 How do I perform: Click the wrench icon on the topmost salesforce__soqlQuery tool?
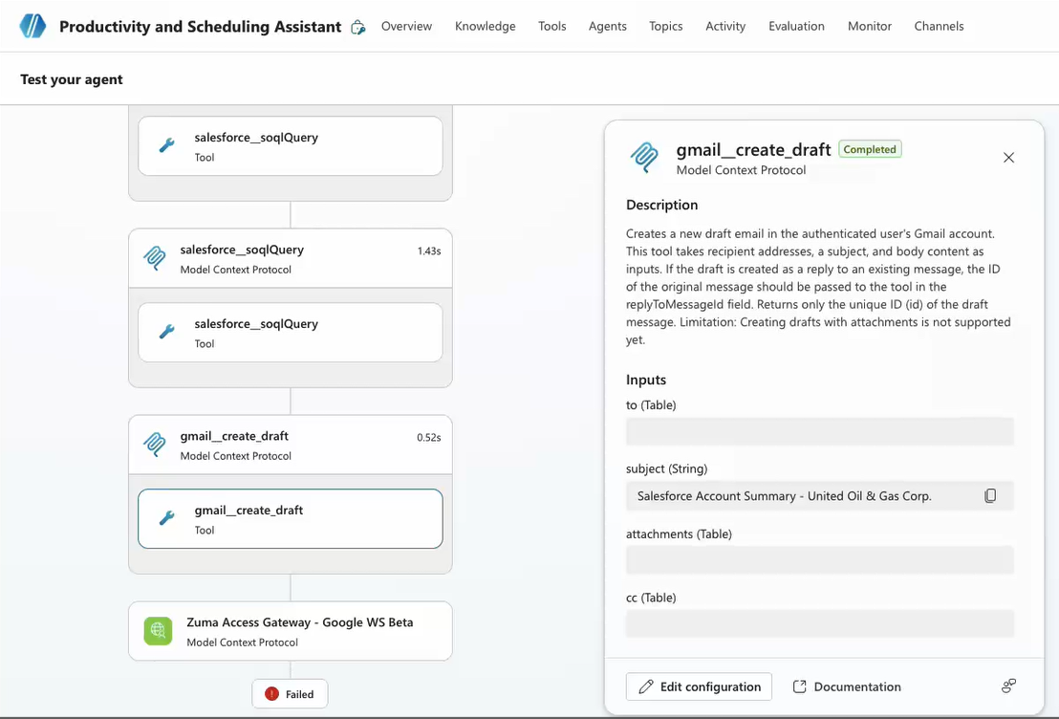tap(167, 145)
